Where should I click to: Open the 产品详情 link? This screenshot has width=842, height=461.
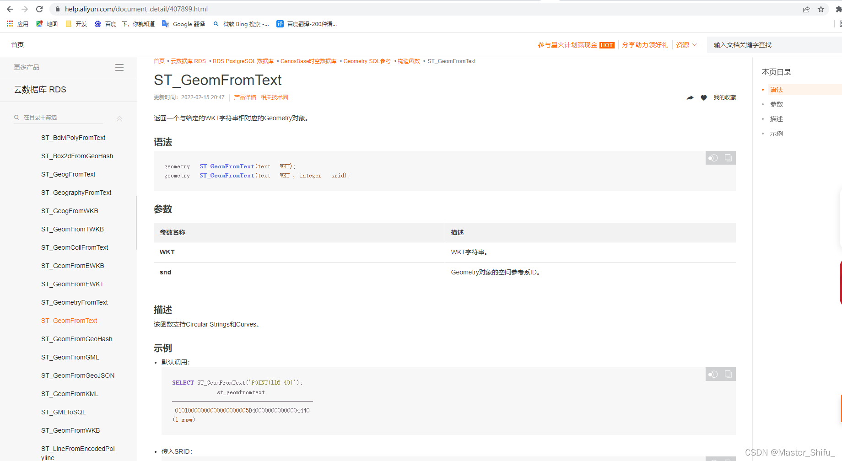[x=245, y=97]
